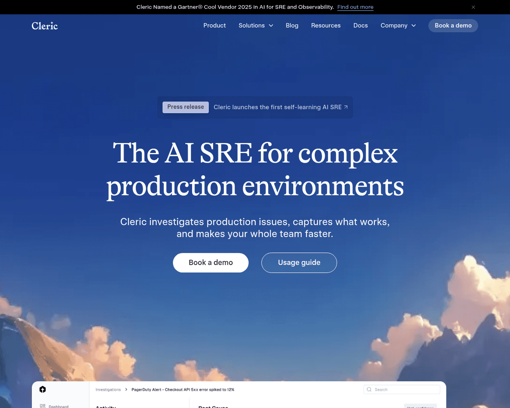The width and height of the screenshot is (510, 408).
Task: Close the announcement banner with X
Action: [473, 7]
